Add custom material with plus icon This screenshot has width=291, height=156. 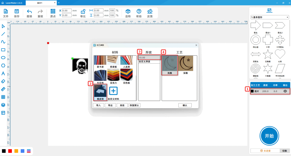(113, 91)
